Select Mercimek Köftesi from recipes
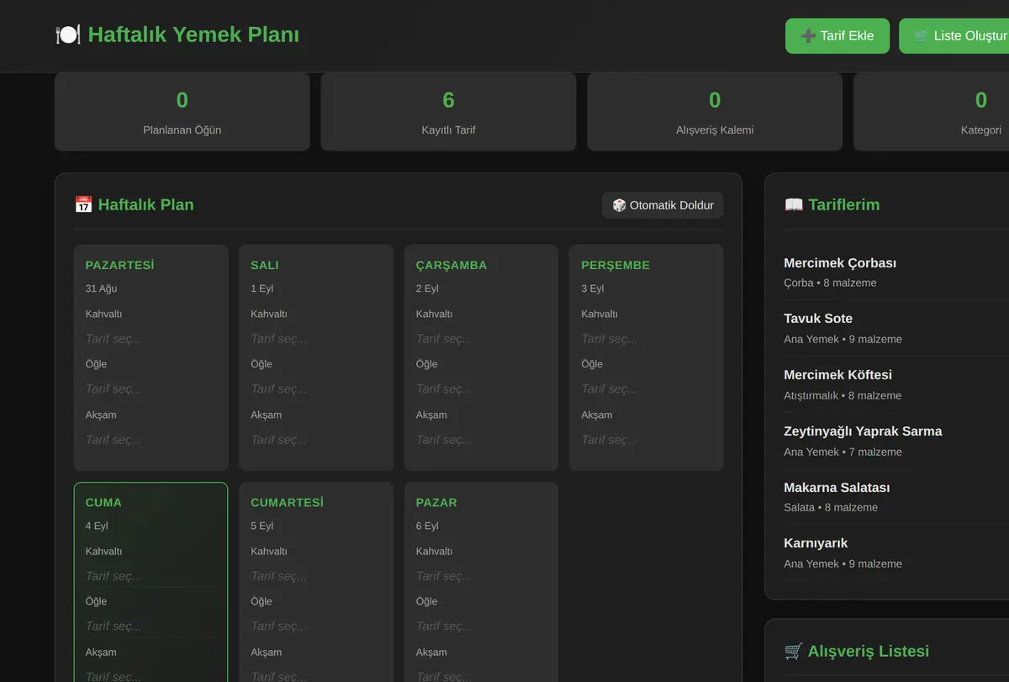The height and width of the screenshot is (682, 1009). pyautogui.click(x=896, y=384)
